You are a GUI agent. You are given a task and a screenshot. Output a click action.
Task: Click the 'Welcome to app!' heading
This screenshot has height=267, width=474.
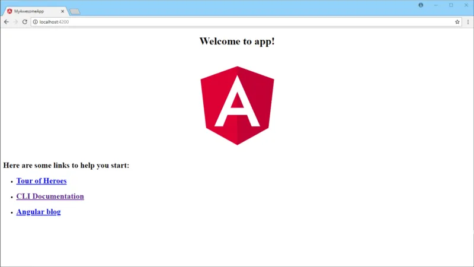point(237,41)
